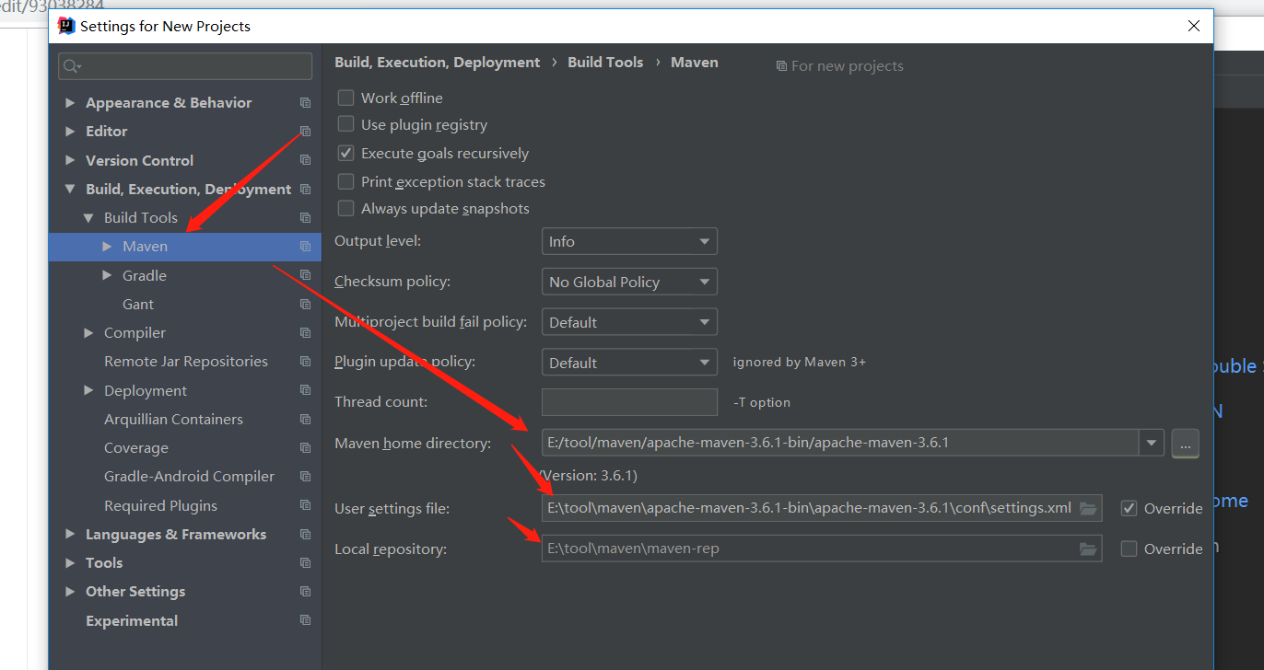Select the Experimental settings page
The width and height of the screenshot is (1264, 670).
pyautogui.click(x=132, y=620)
